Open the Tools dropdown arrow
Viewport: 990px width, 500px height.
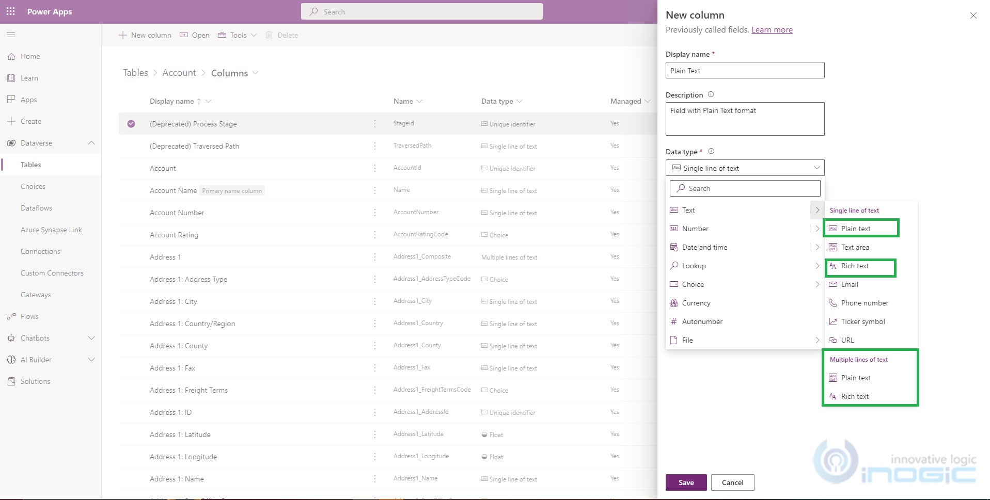(x=254, y=35)
